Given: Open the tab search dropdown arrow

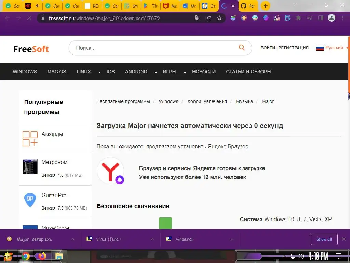Looking at the screenshot, I should (x=295, y=5).
